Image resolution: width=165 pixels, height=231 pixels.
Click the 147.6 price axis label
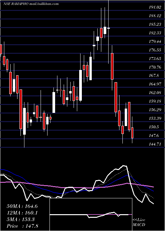click(x=154, y=136)
